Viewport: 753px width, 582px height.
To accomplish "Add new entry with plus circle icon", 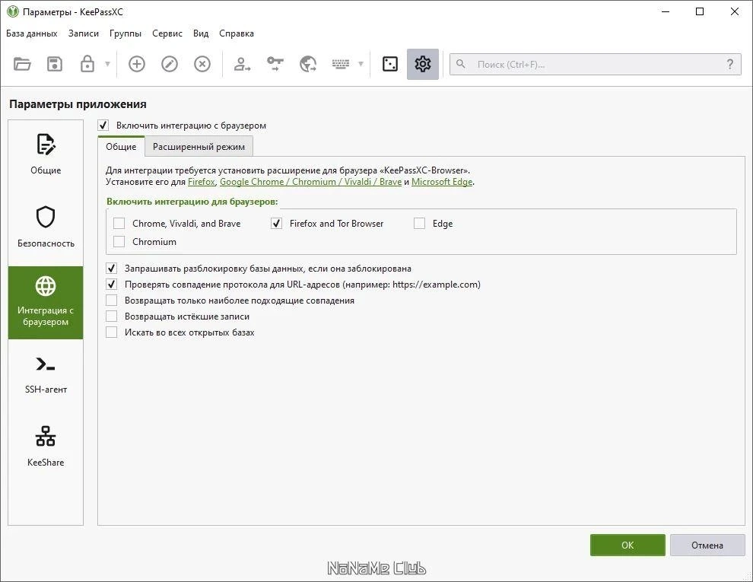I will click(x=137, y=64).
